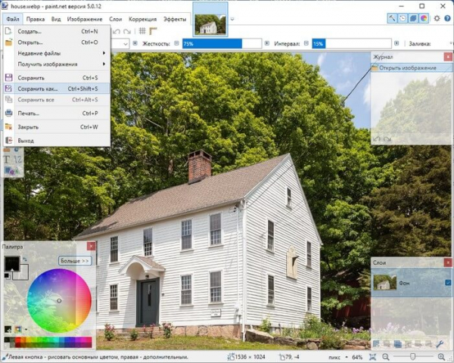Click the add color to palette icon
The height and width of the screenshot is (363, 454).
(8, 329)
